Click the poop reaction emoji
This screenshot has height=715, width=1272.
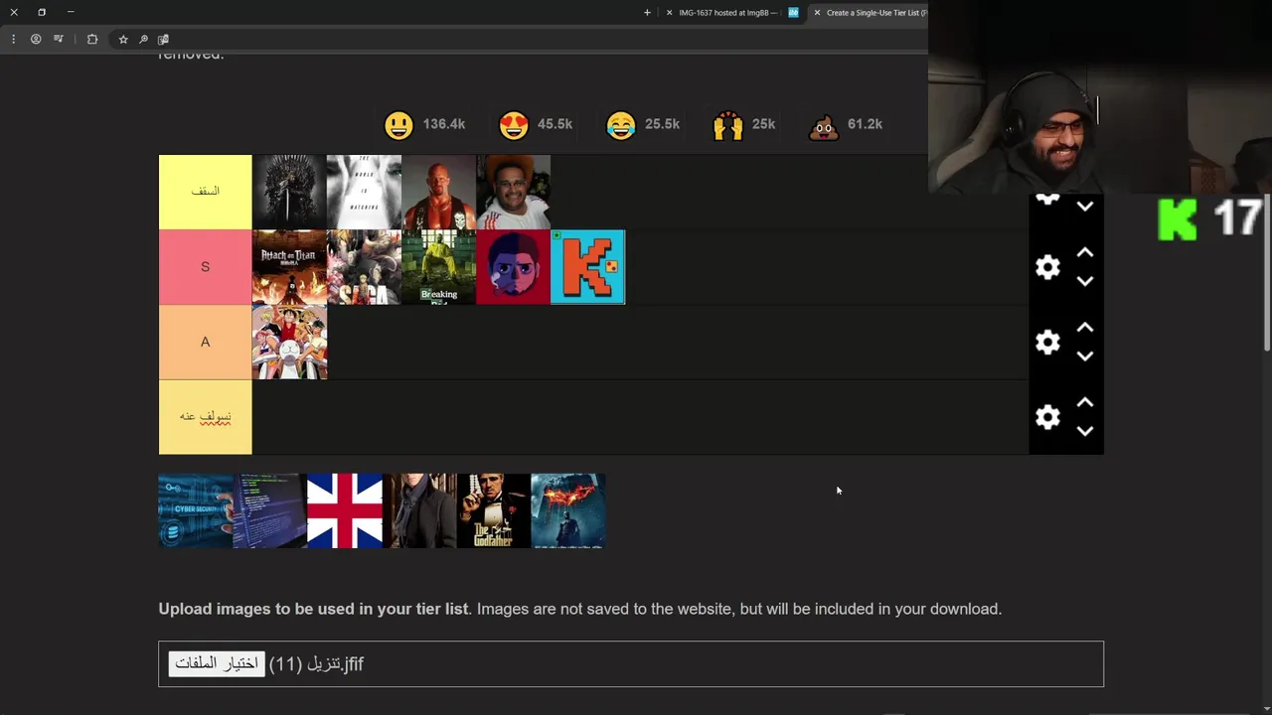824,125
